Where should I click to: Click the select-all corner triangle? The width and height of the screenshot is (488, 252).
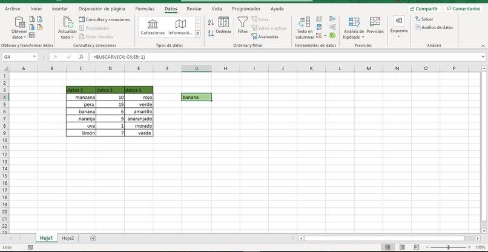(5, 68)
